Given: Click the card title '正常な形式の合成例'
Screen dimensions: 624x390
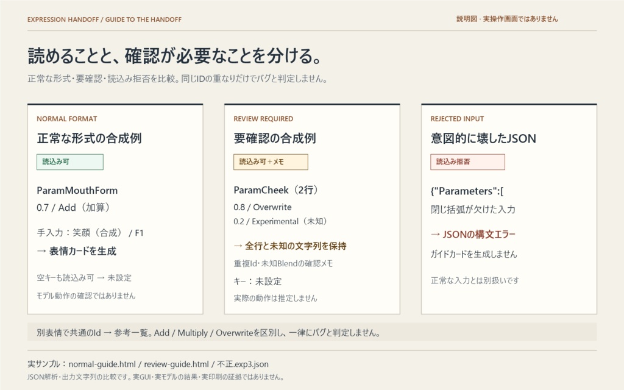Looking at the screenshot, I should [x=89, y=138].
